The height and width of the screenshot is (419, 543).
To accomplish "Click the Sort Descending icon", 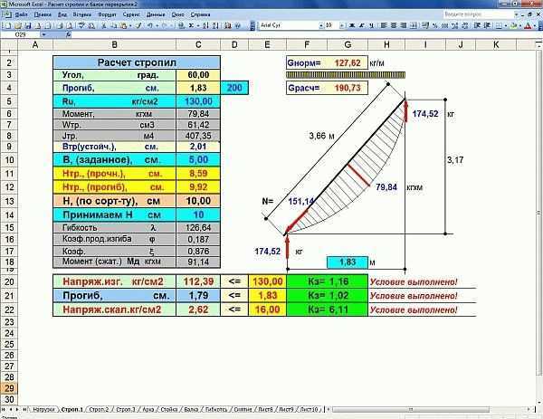I will click(x=215, y=25).
